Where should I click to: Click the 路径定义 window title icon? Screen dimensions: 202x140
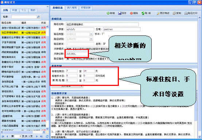2,2
